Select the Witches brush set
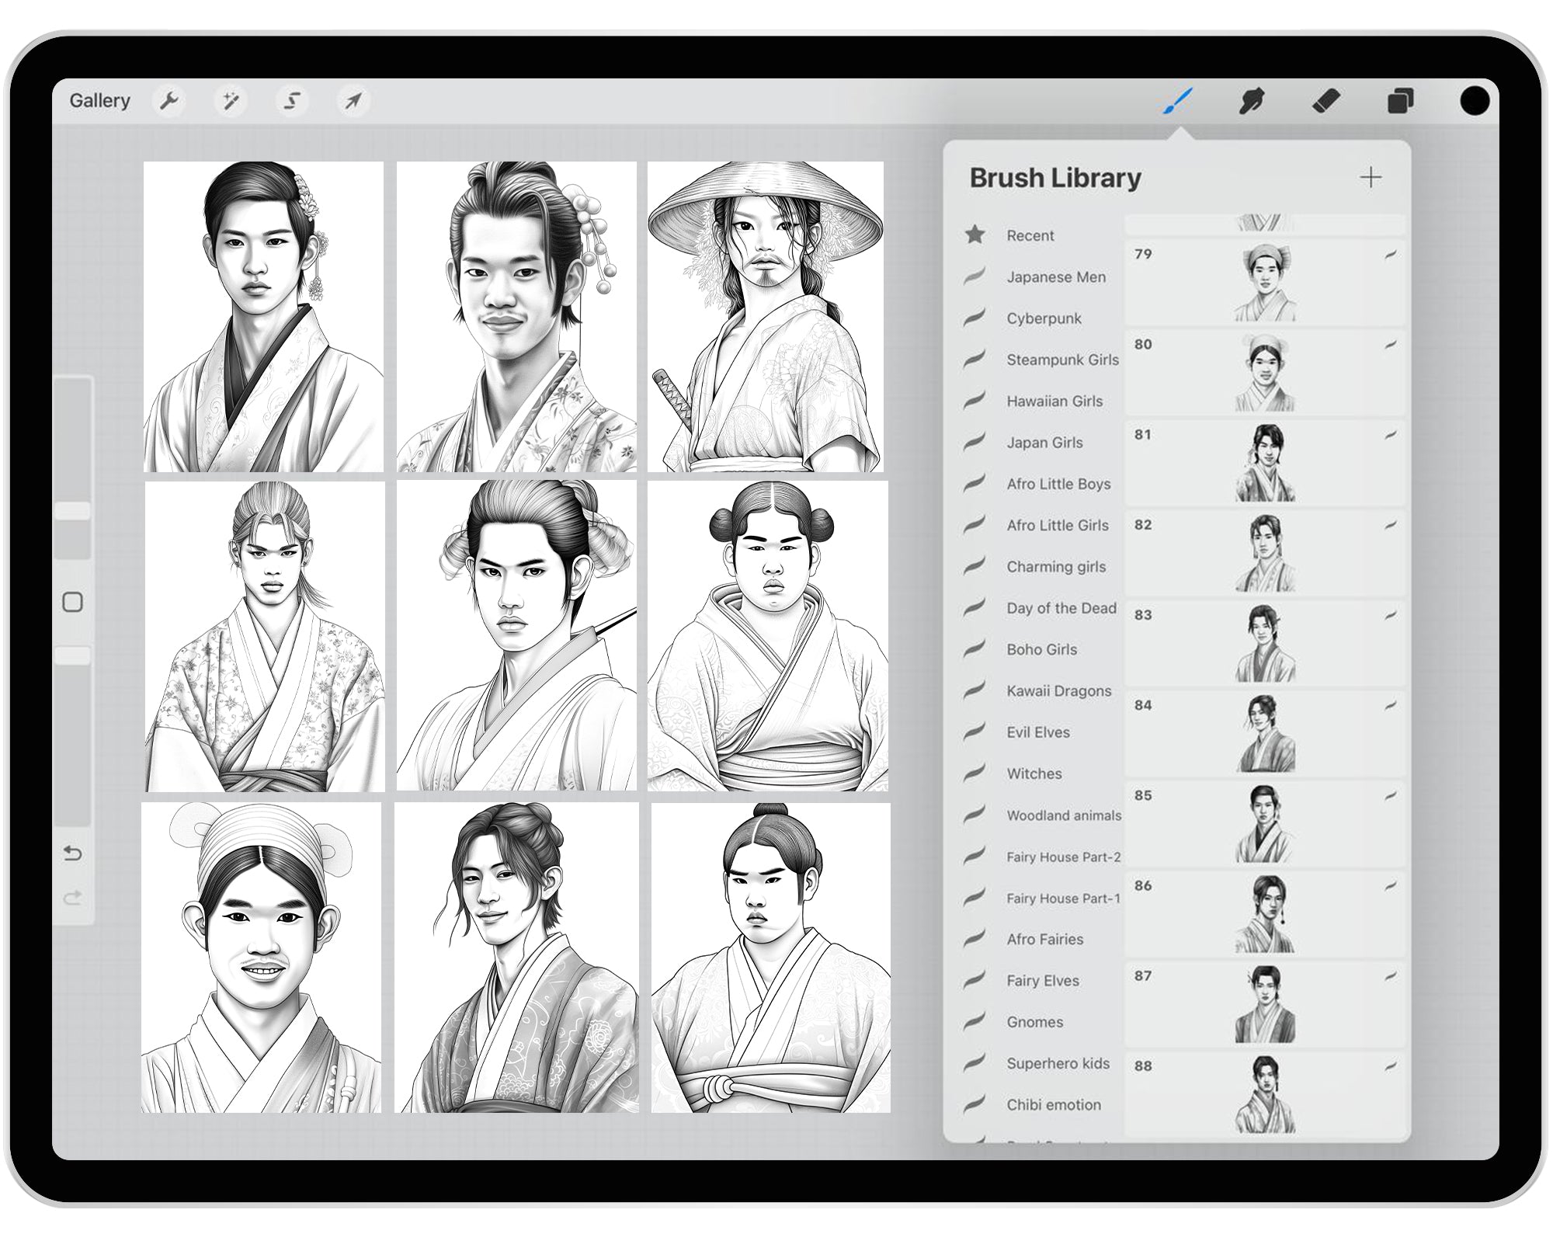This screenshot has width=1553, height=1234. [1034, 774]
